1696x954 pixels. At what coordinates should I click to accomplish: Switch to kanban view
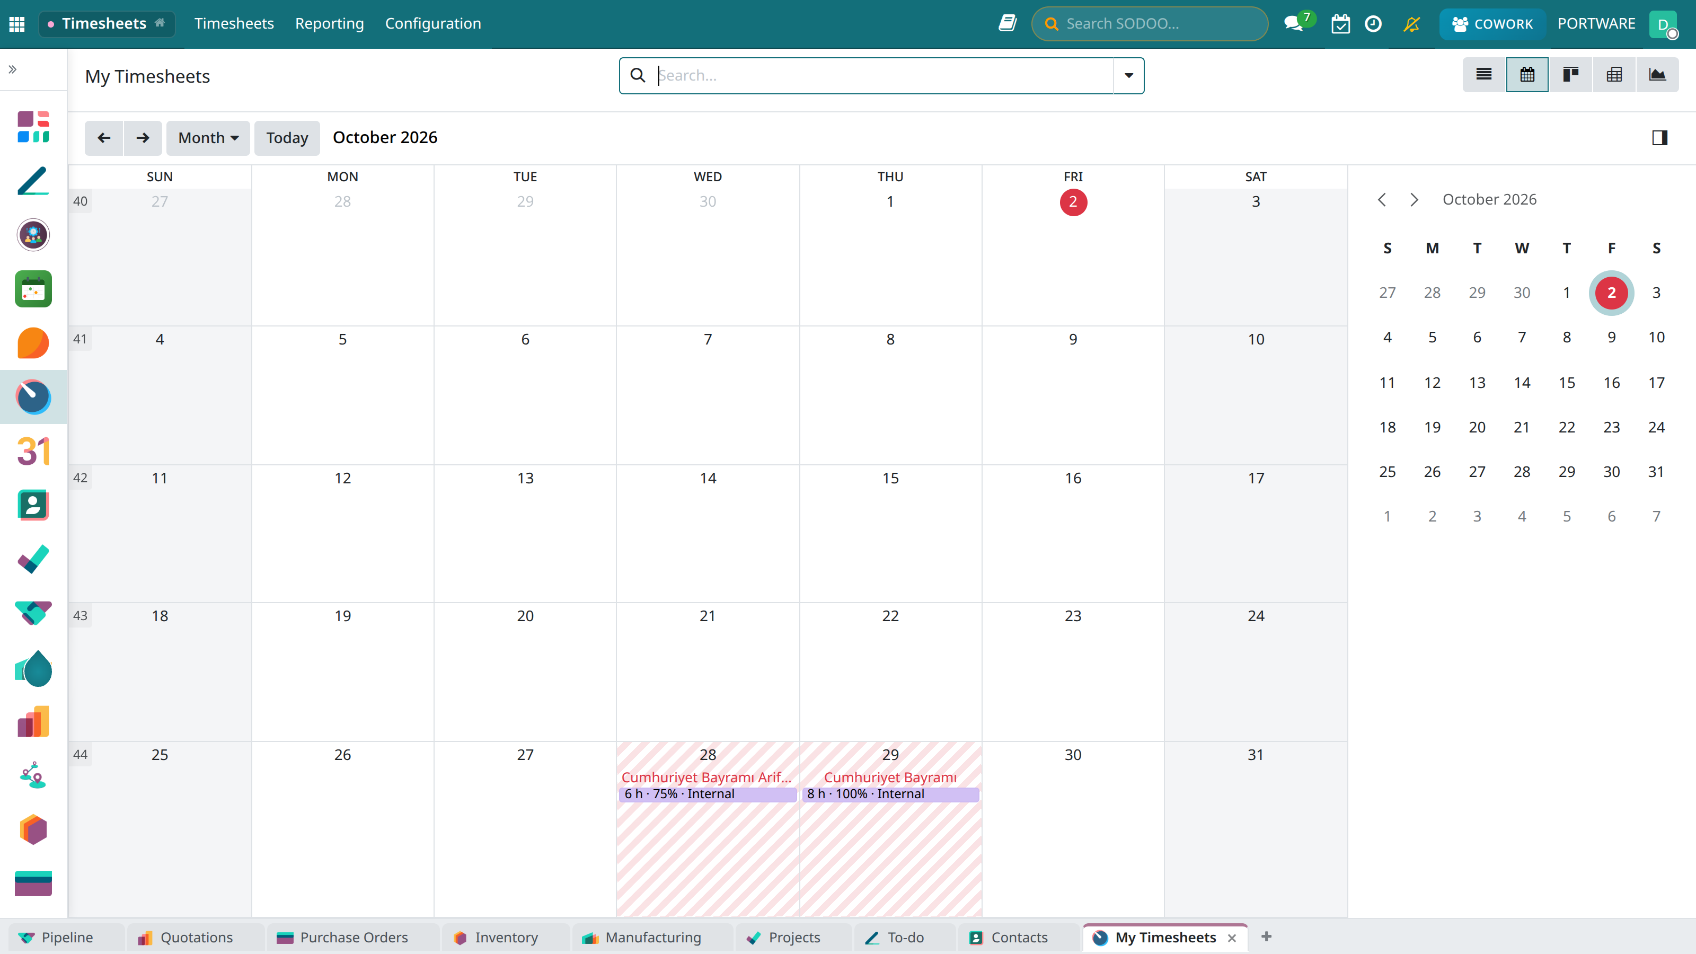1571,74
